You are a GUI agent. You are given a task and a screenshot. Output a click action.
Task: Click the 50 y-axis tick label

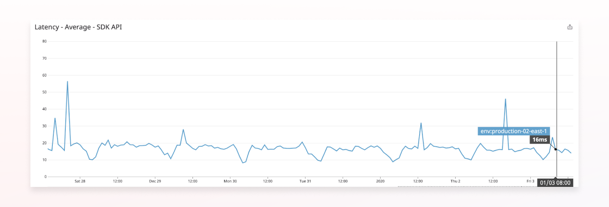click(x=44, y=92)
